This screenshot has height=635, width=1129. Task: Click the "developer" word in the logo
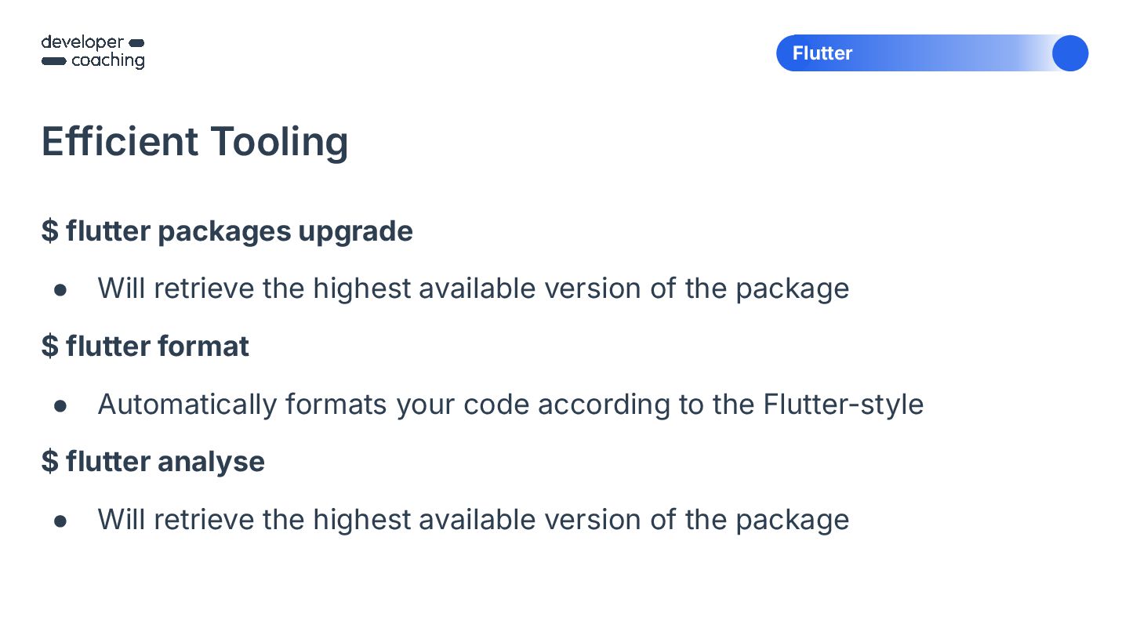pyautogui.click(x=82, y=42)
